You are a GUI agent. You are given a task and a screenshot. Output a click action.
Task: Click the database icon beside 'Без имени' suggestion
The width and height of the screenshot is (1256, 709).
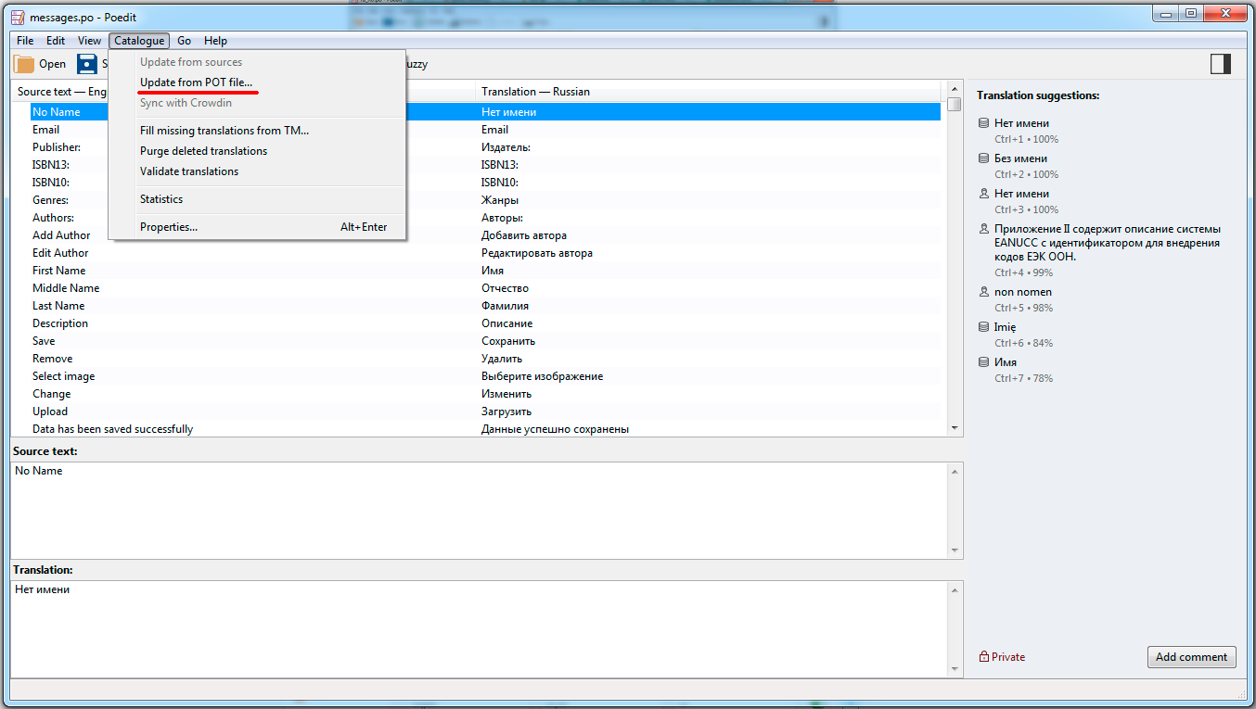983,158
